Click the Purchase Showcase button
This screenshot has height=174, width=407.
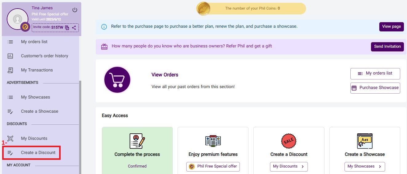[x=375, y=88]
